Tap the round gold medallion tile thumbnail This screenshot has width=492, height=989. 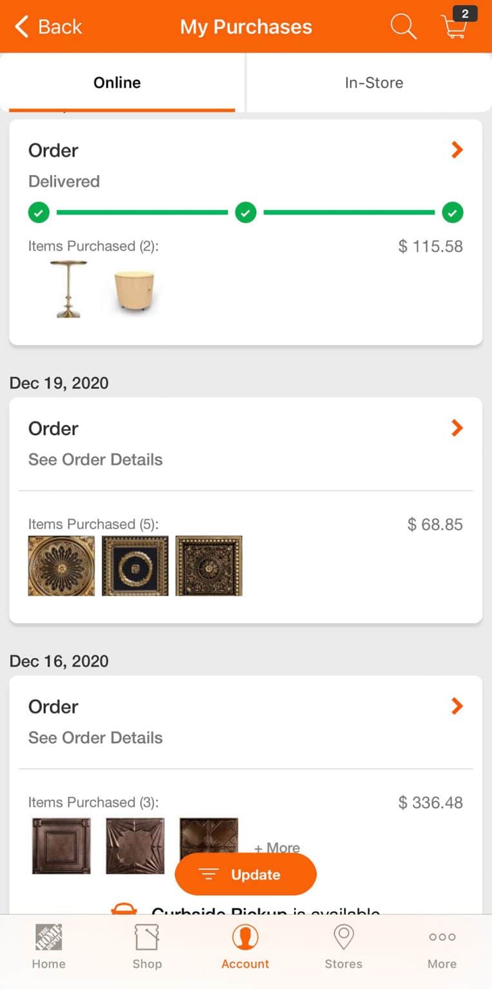(x=61, y=566)
